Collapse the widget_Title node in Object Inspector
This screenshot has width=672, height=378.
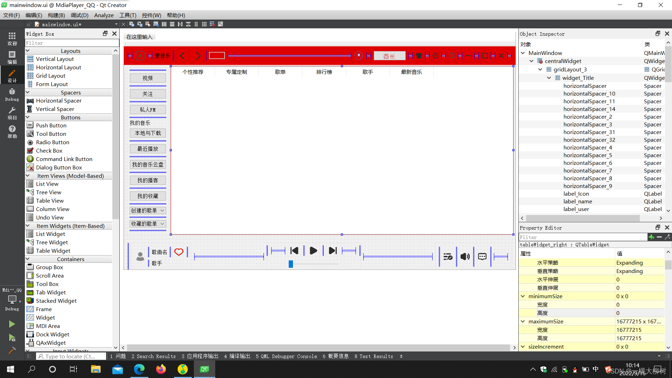549,78
